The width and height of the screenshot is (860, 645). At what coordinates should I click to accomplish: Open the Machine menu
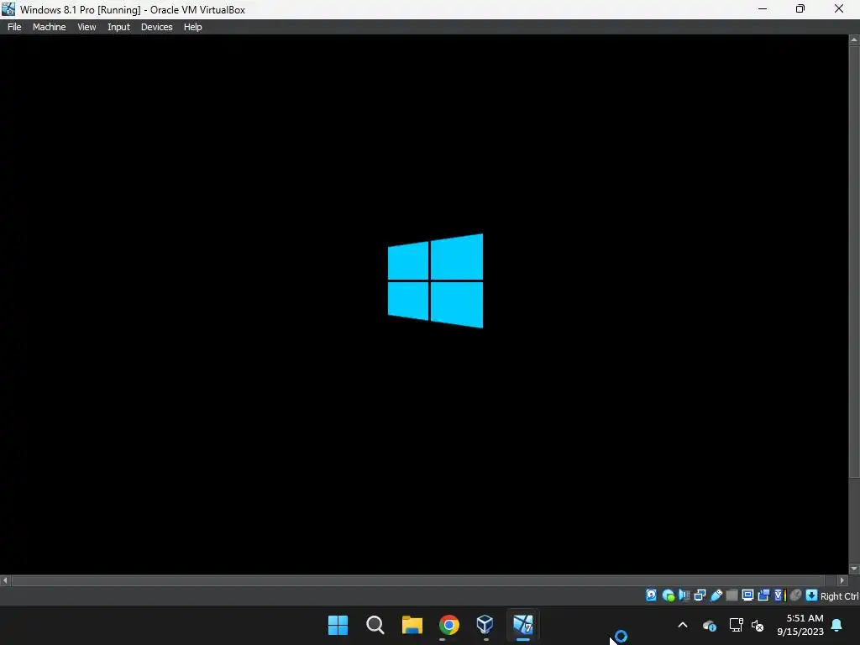[x=49, y=27]
